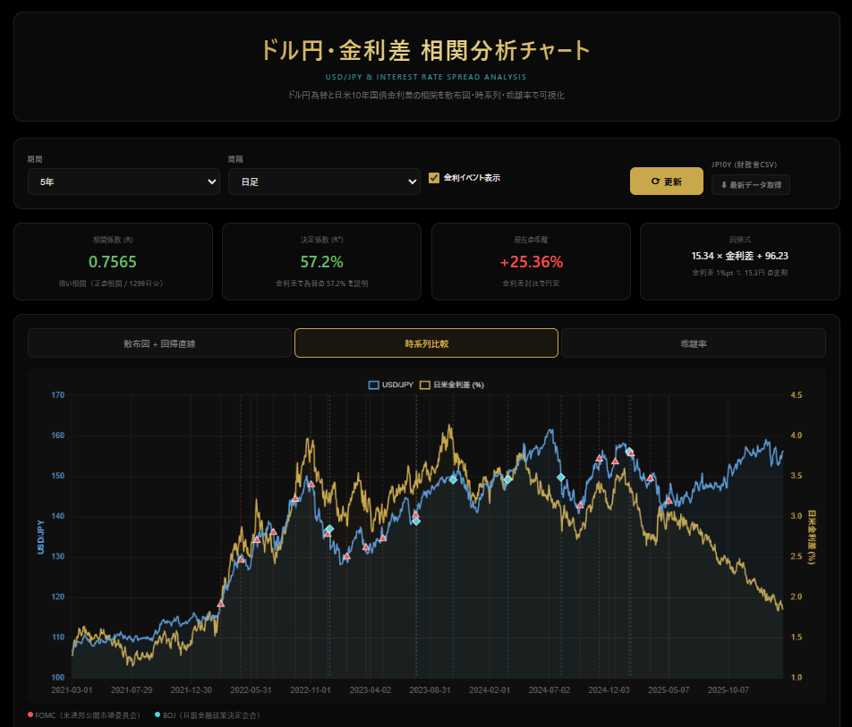
Task: Click the 現在の乖離 +25.36% card
Action: click(x=532, y=261)
